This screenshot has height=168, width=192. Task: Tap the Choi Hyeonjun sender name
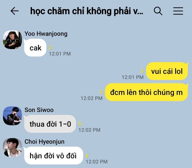click(45, 142)
